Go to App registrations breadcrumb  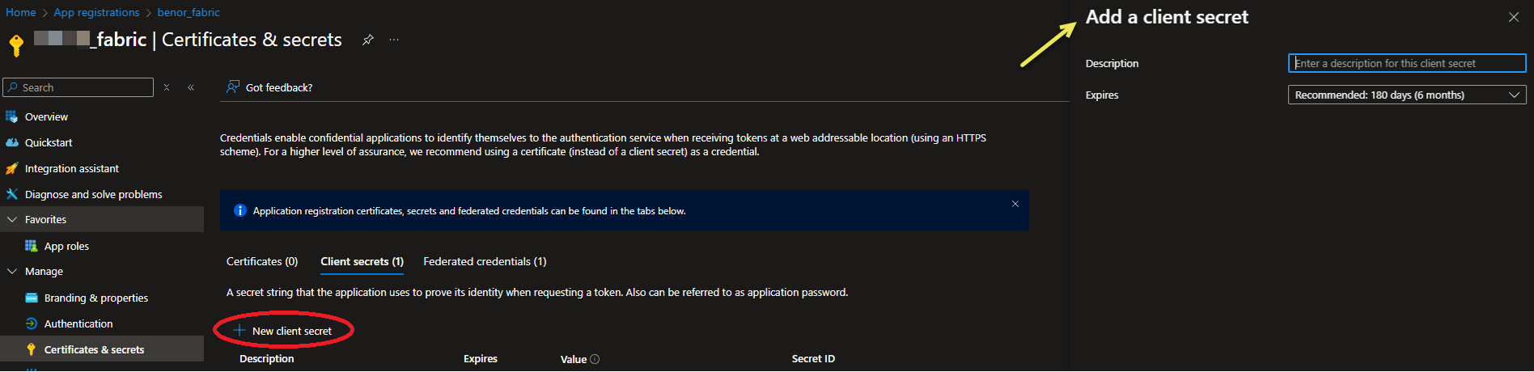pos(96,12)
